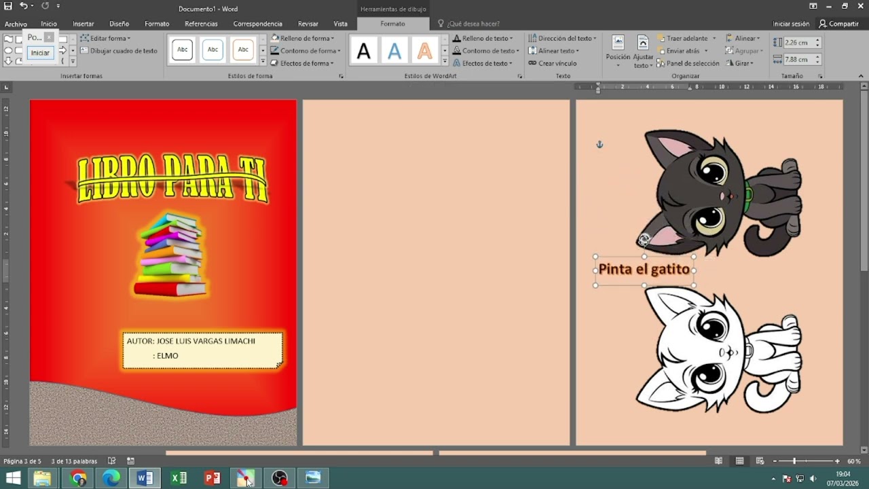This screenshot has height=489, width=869.
Task: Switch to print layout view
Action: coord(739,461)
